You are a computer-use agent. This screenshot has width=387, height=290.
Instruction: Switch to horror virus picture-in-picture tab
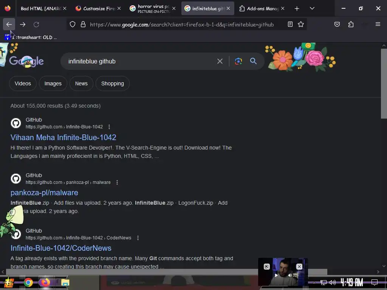[x=152, y=9]
